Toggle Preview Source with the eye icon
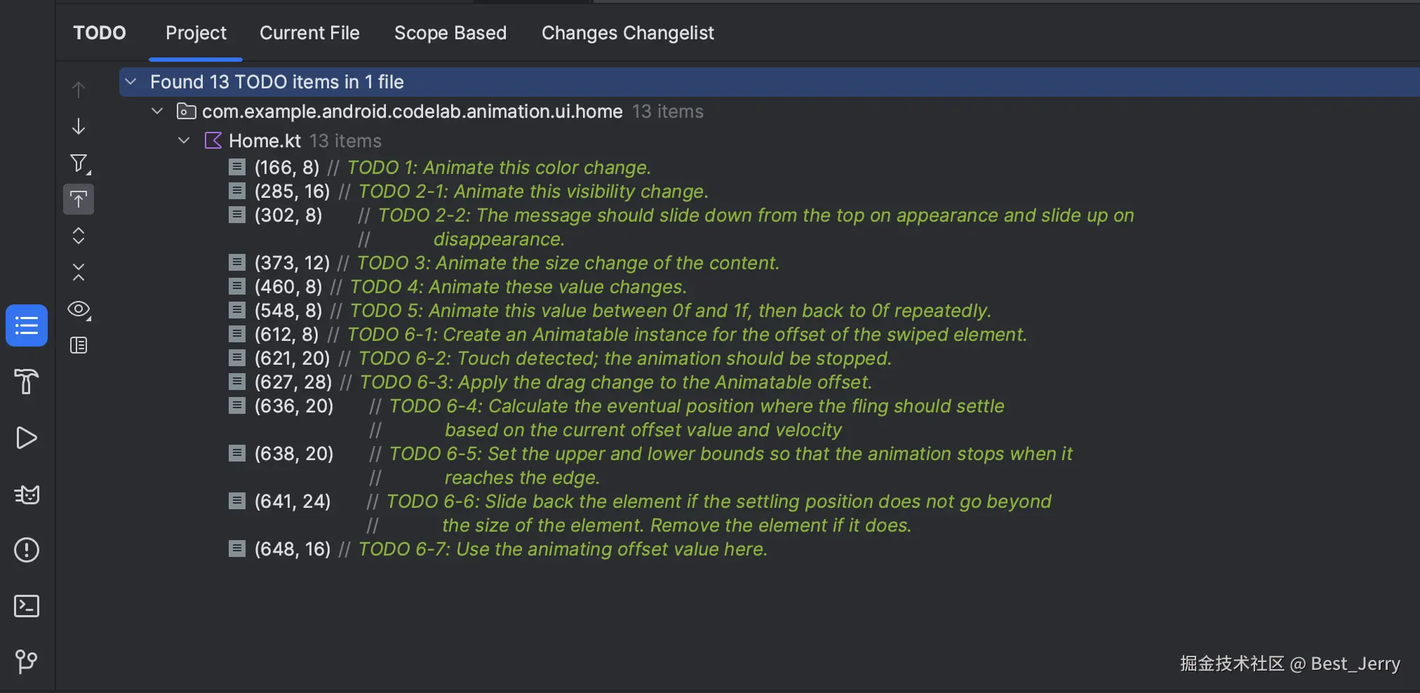1420x693 pixels. (78, 309)
